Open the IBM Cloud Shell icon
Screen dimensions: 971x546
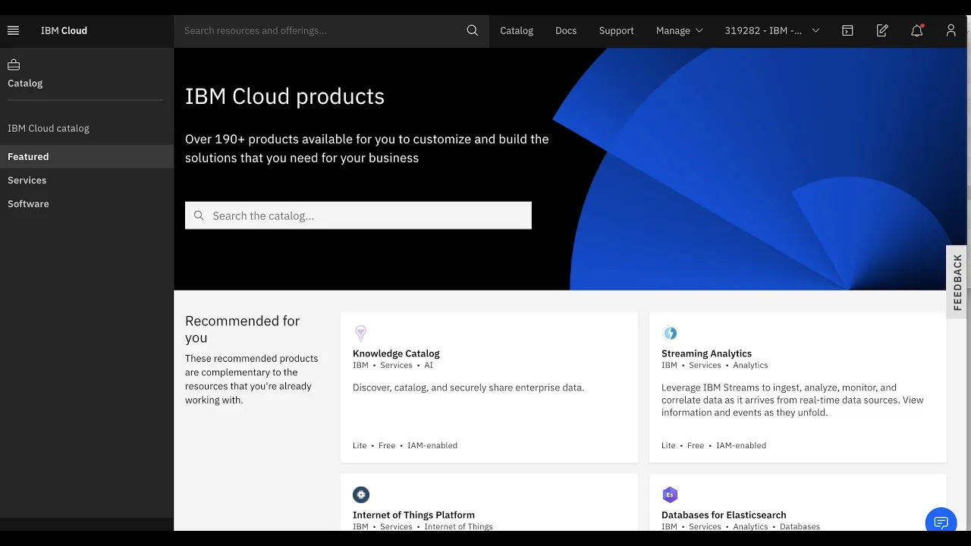(x=847, y=30)
